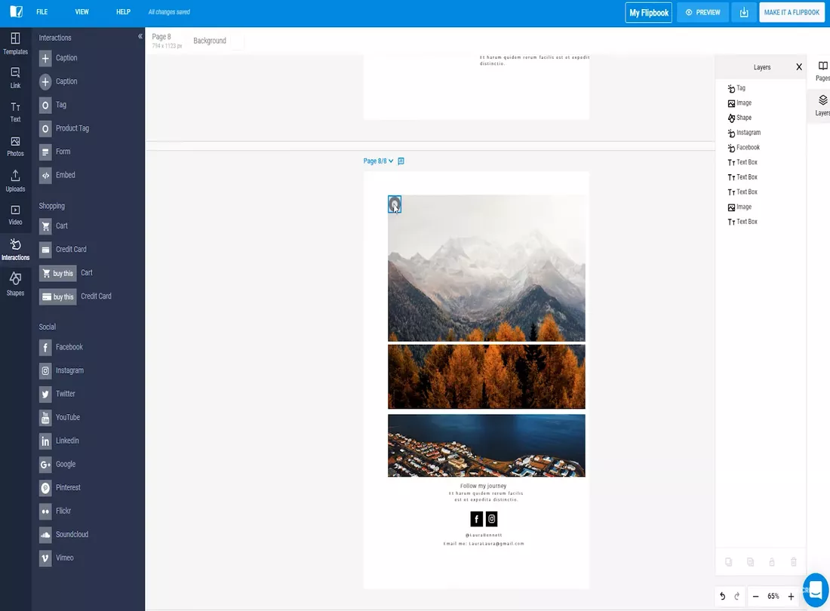Open the VIEW menu

pyautogui.click(x=82, y=13)
